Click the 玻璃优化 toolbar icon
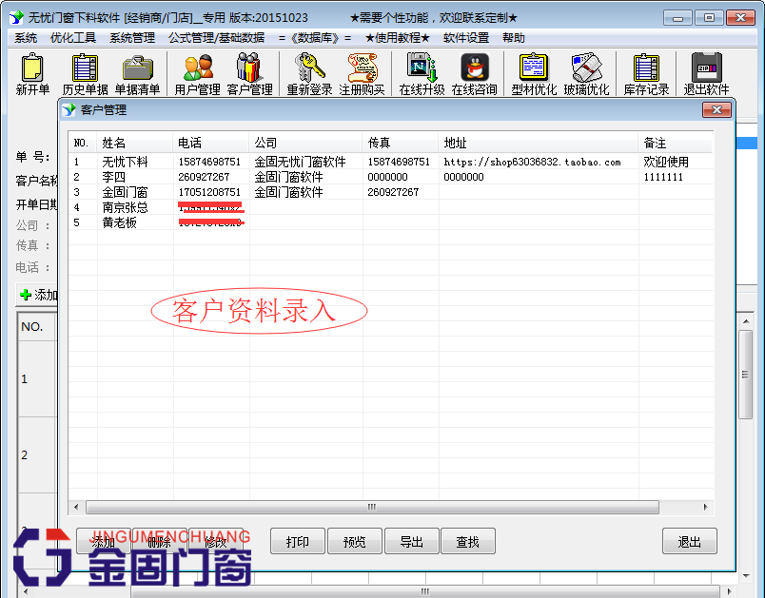 click(x=588, y=73)
